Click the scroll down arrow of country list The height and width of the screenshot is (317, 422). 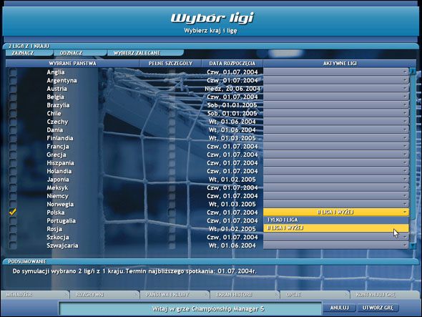[413, 245]
